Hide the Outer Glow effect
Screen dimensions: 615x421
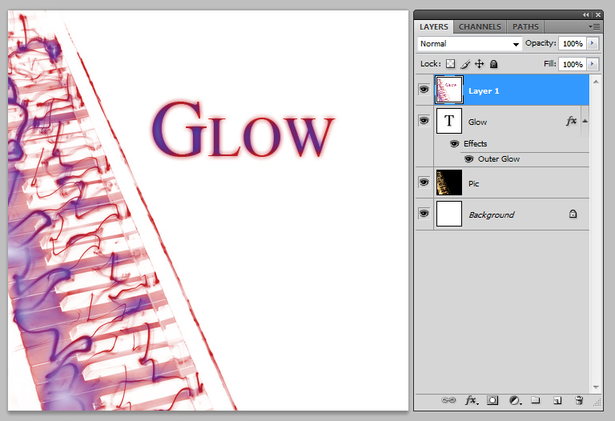tap(468, 158)
